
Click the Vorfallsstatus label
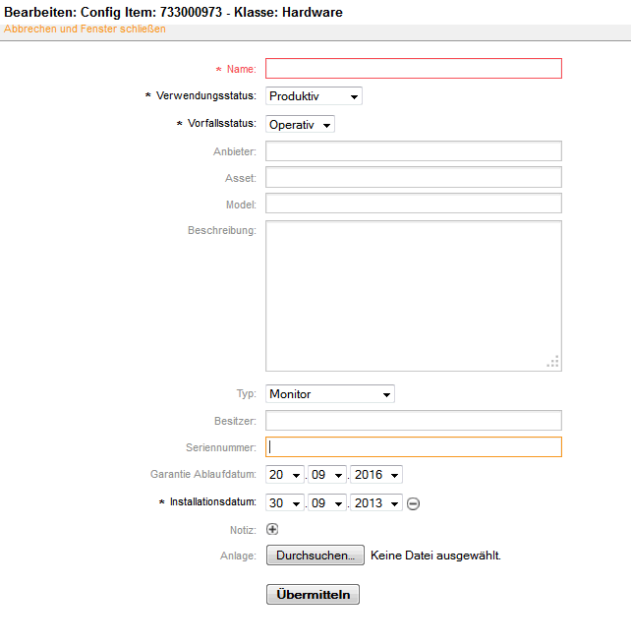pos(222,123)
